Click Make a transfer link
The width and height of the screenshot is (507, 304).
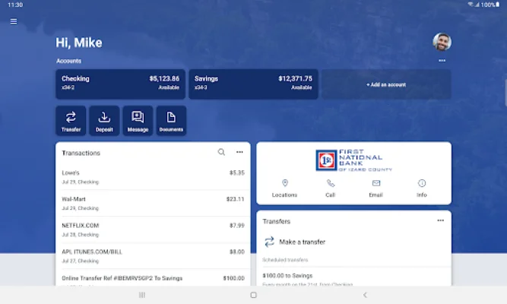pos(302,242)
